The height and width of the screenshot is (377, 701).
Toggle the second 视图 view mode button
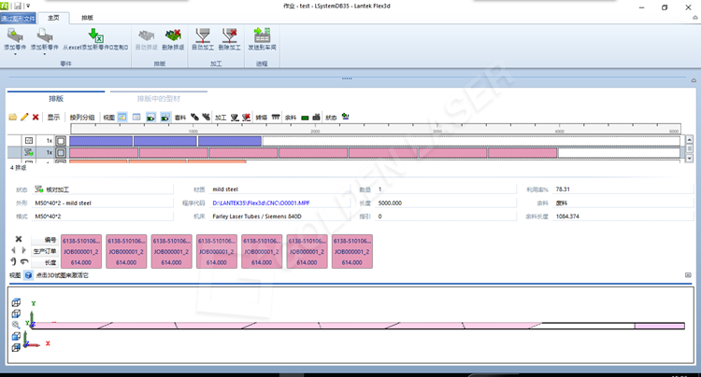(x=136, y=118)
